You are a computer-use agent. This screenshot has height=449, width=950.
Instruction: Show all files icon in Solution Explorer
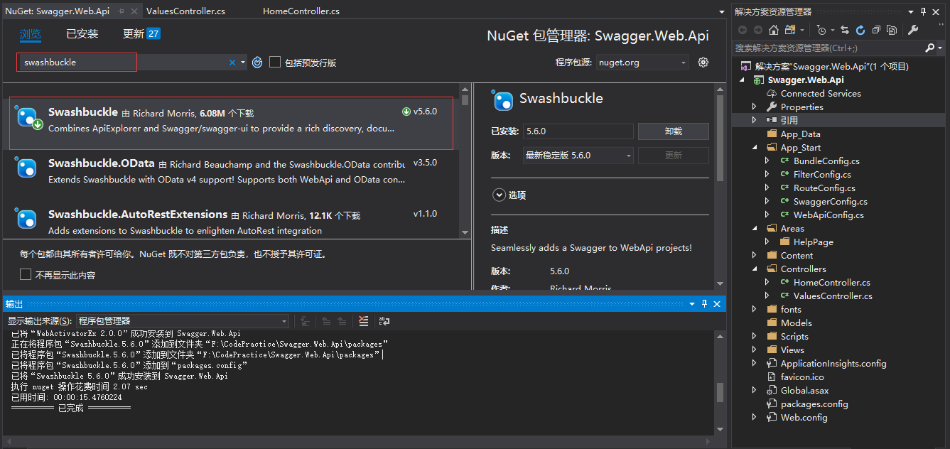(x=892, y=30)
